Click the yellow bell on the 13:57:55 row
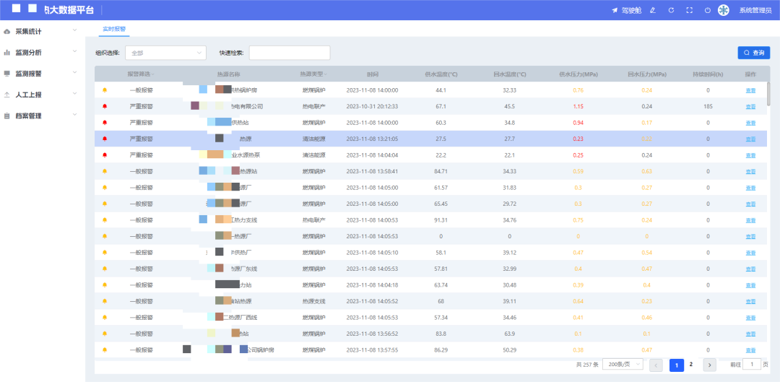The height and width of the screenshot is (382, 780). coord(105,350)
